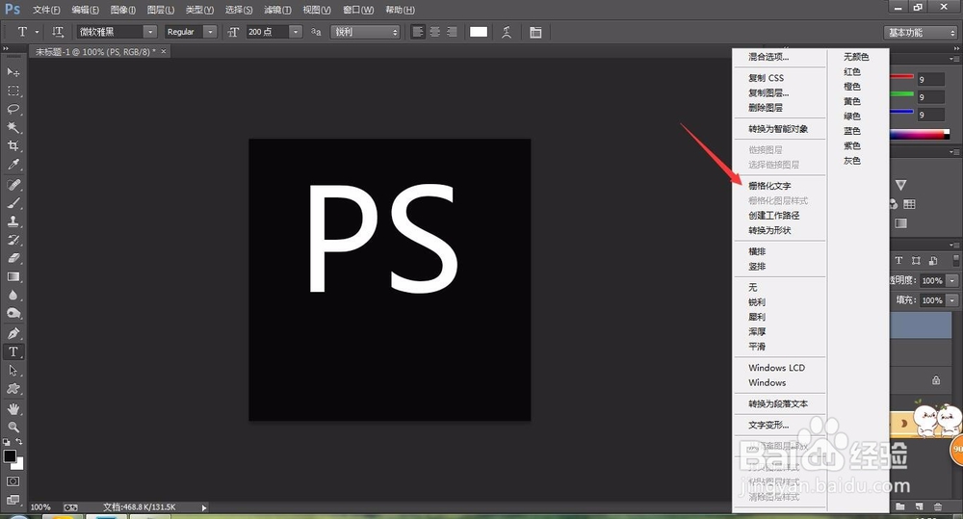Open the 锐利 anti-aliasing dropdown
963x519 pixels.
[365, 32]
